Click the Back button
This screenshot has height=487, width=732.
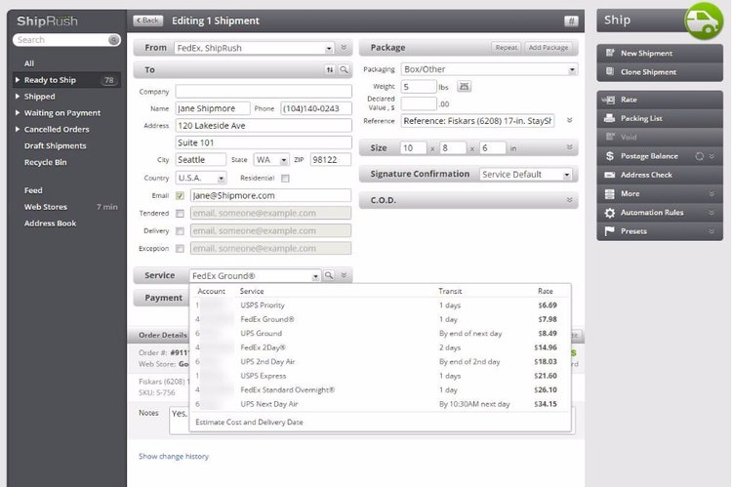click(148, 20)
